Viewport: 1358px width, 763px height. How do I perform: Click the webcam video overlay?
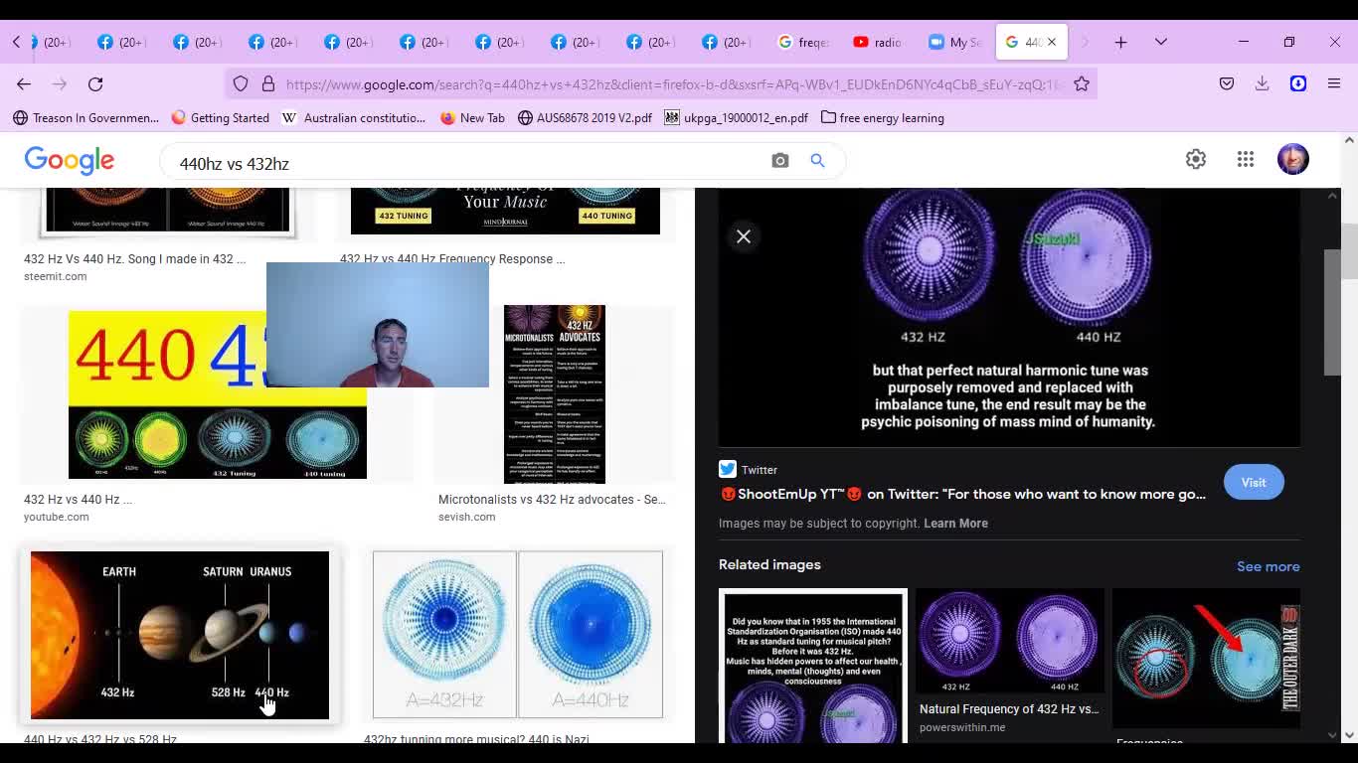click(x=378, y=325)
